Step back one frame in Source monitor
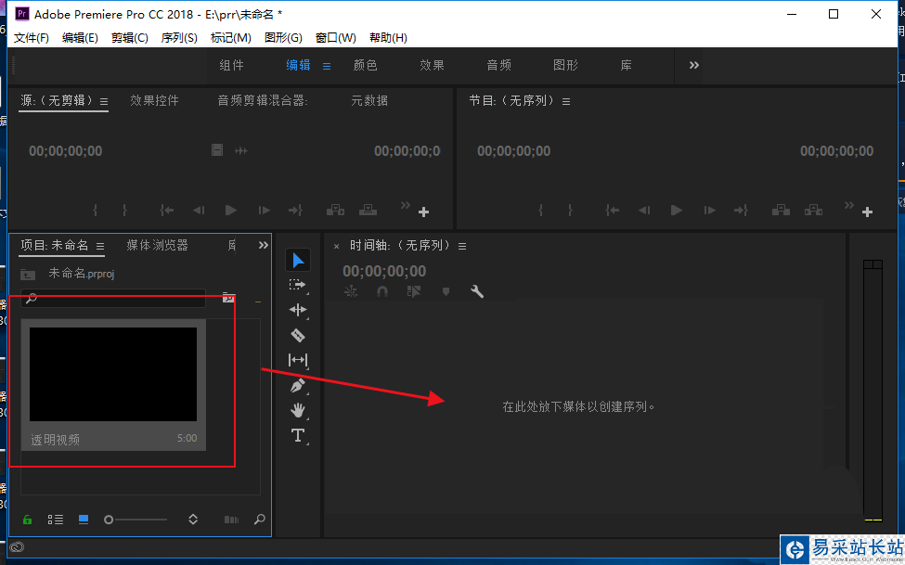The width and height of the screenshot is (905, 565). pyautogui.click(x=200, y=210)
